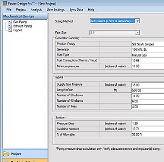
Task: Click the Gas Piping tree node icon
Action: 10,22
